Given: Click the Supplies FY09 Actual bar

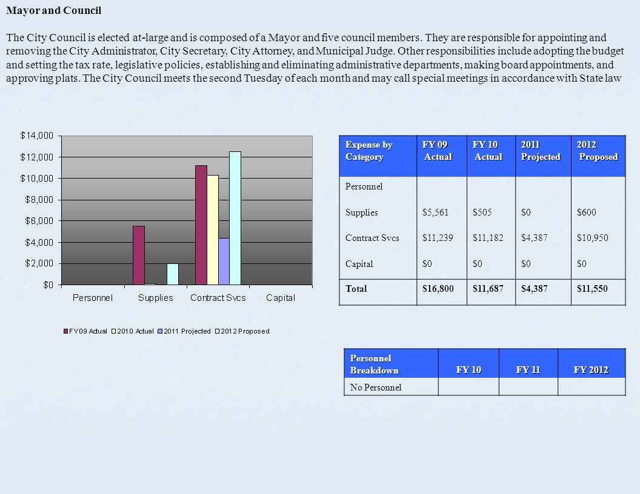Looking at the screenshot, I should pyautogui.click(x=139, y=255).
